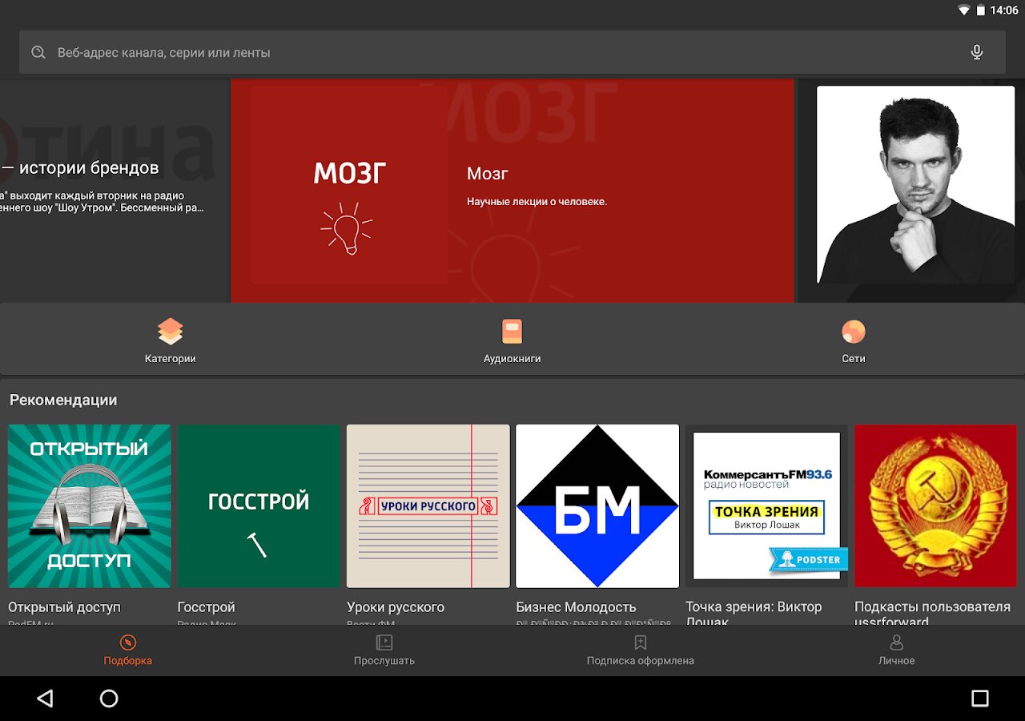Click the title 'Точка зрения: Виктор Лошак'
The image size is (1025, 721).
754,614
